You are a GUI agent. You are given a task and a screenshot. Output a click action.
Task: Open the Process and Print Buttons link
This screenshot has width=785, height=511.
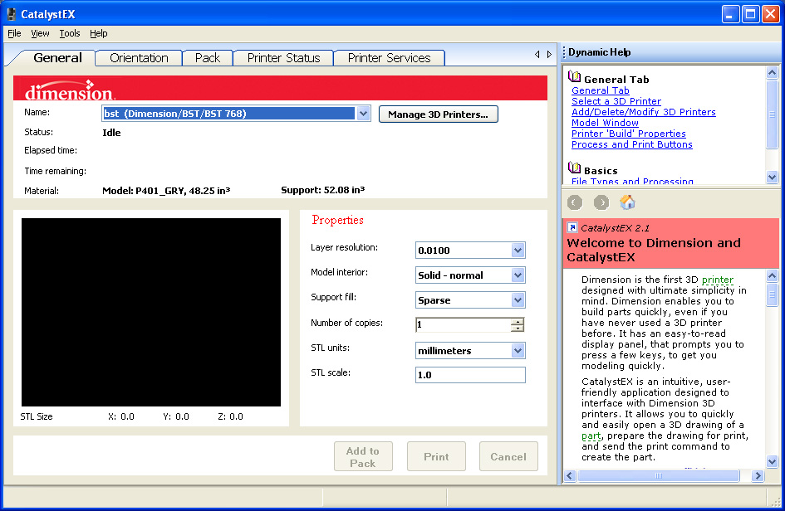pos(632,144)
